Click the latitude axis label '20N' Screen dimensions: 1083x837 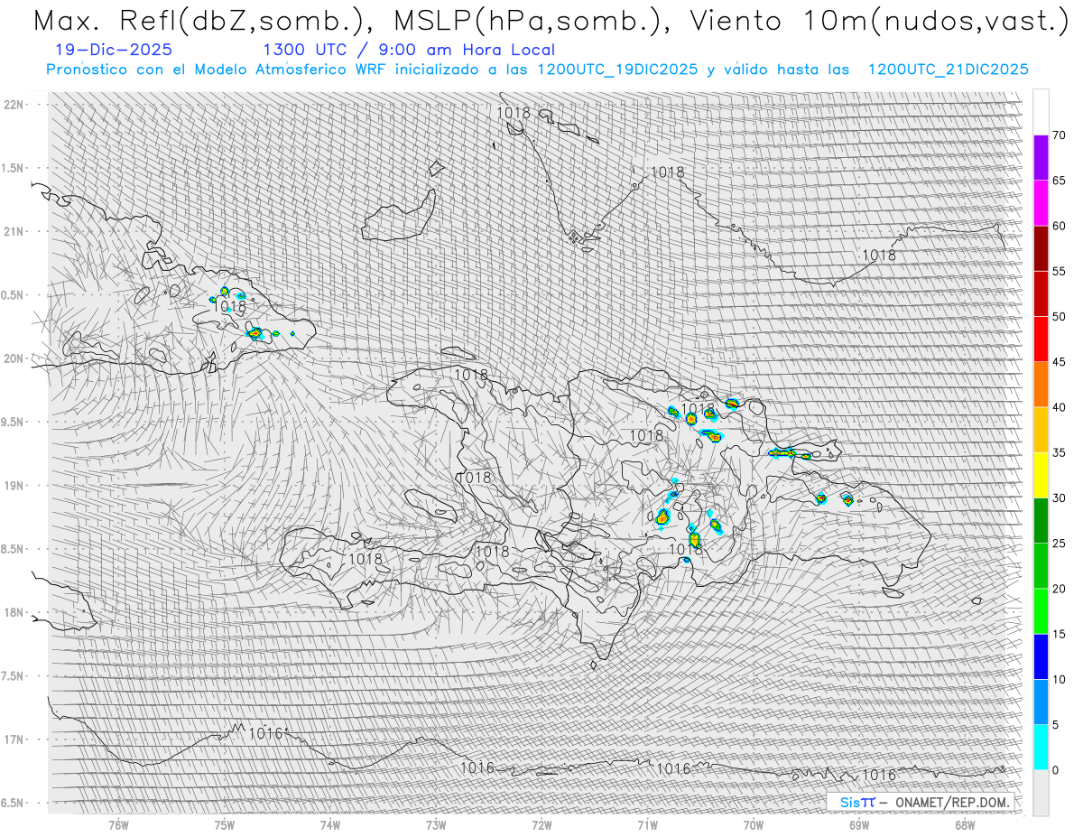15,358
